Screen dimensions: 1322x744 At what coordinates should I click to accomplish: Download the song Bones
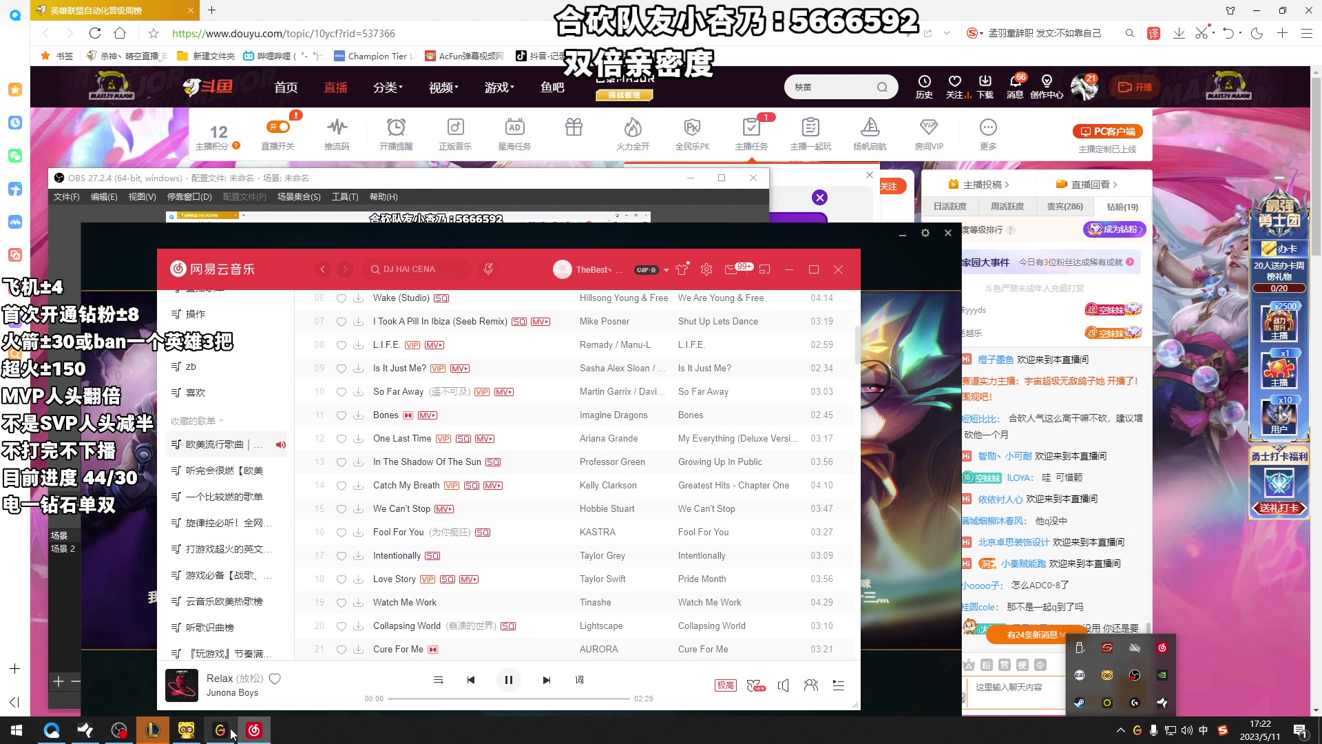(x=359, y=415)
